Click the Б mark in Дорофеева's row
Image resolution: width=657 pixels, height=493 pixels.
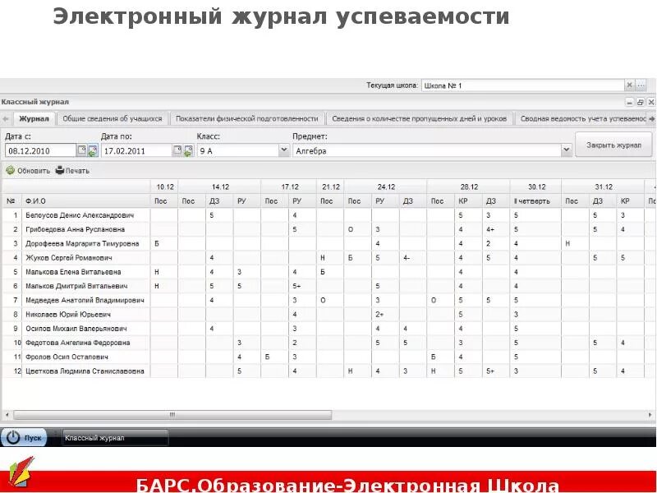pyautogui.click(x=157, y=243)
